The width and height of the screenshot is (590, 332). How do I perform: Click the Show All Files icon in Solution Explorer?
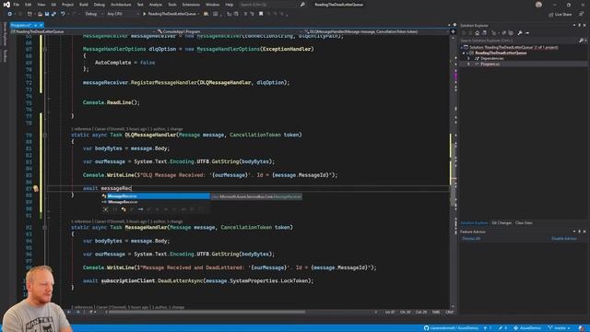coord(511,33)
